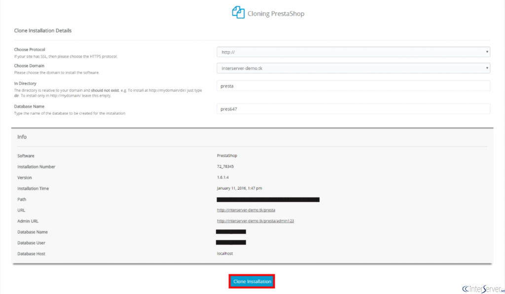Click the In Directory label

coord(25,83)
